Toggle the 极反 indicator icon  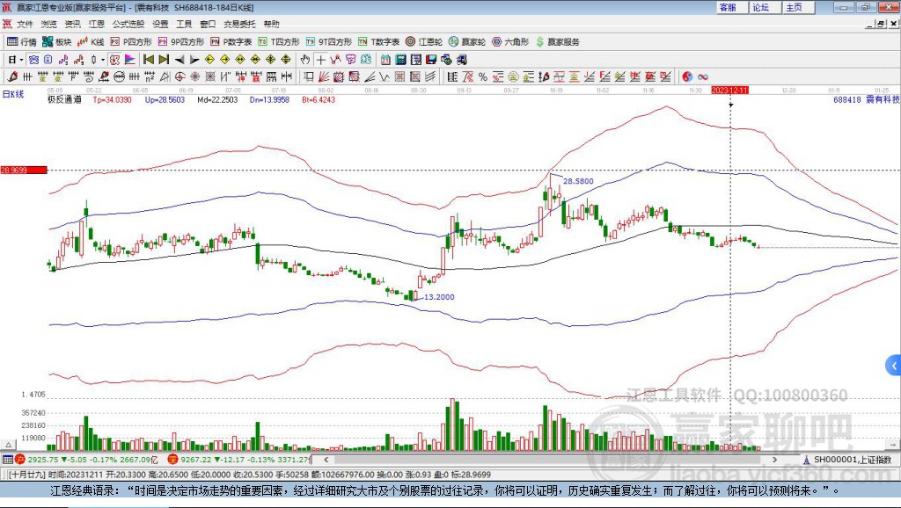click(x=115, y=60)
